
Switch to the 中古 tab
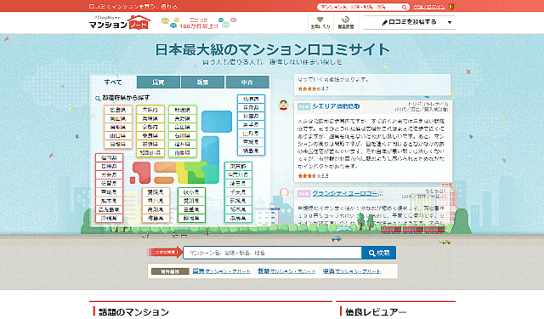[247, 83]
